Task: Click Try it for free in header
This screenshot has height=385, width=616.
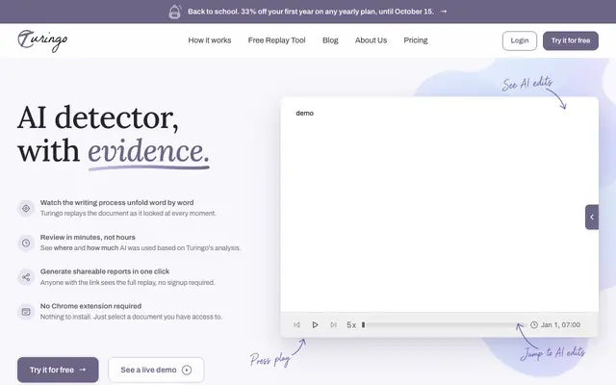Action: point(571,40)
